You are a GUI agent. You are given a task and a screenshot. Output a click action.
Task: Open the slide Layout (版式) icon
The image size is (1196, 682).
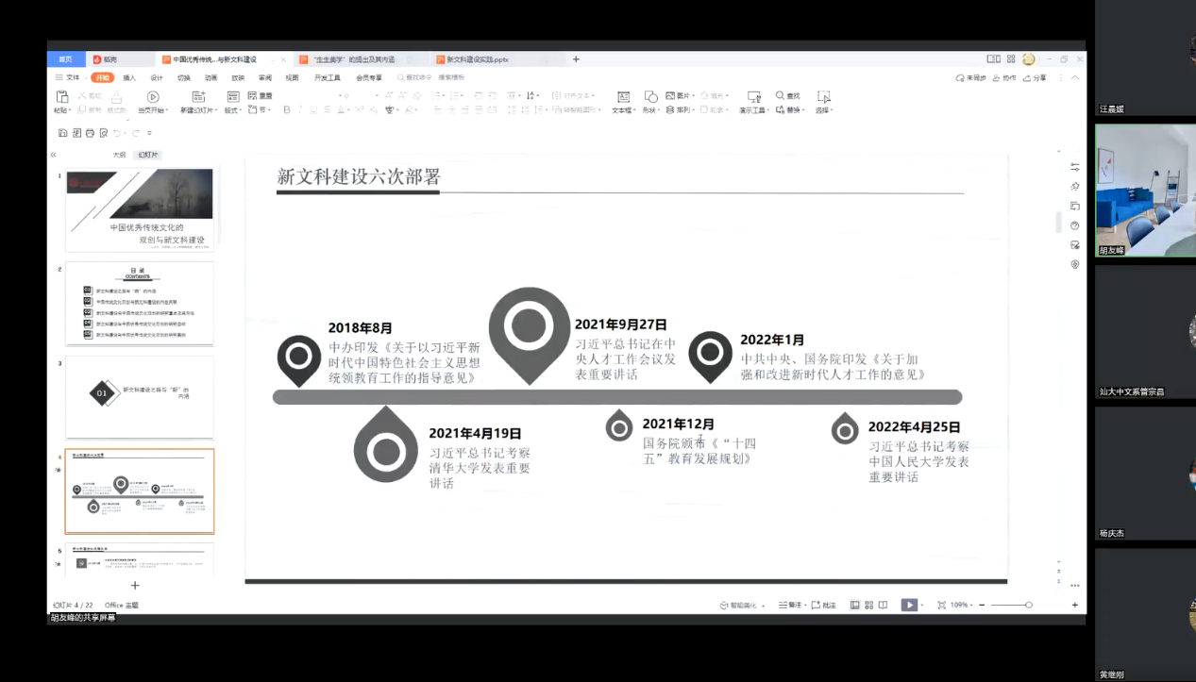232,96
